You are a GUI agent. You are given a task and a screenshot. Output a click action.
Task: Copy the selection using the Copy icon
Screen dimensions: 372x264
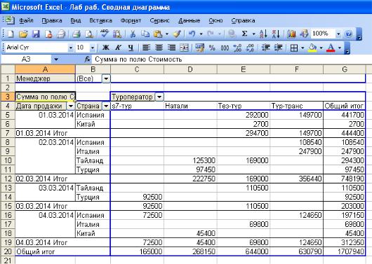145,34
